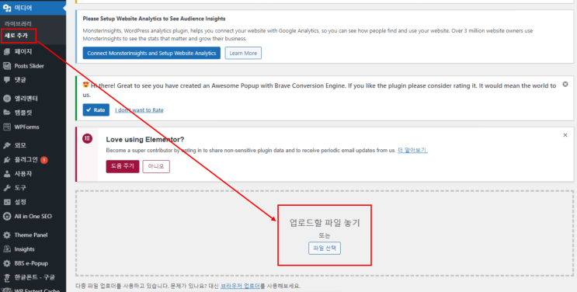The width and height of the screenshot is (577, 292).
Task: Click the Templates folder icon
Action: pos(7,113)
